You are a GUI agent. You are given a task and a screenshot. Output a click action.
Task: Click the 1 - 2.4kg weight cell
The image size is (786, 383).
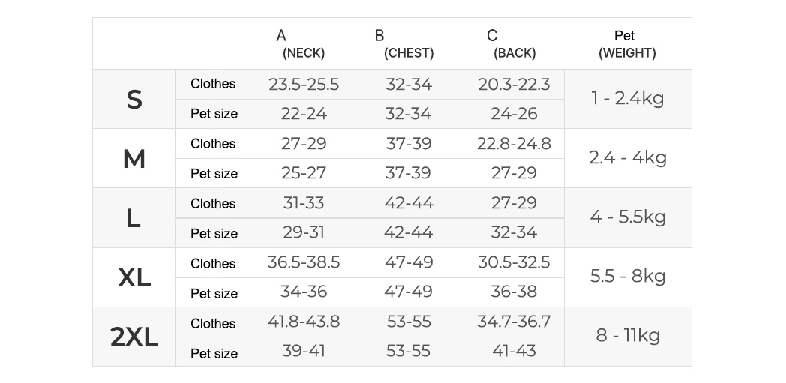[x=627, y=98]
